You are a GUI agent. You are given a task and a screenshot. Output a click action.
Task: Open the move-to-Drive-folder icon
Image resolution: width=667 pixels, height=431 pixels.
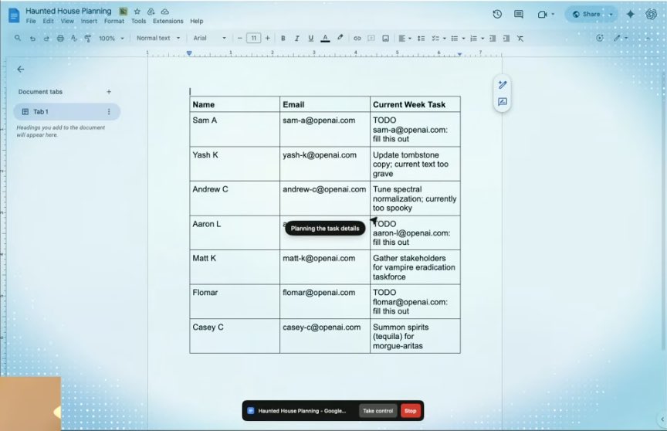tap(151, 12)
